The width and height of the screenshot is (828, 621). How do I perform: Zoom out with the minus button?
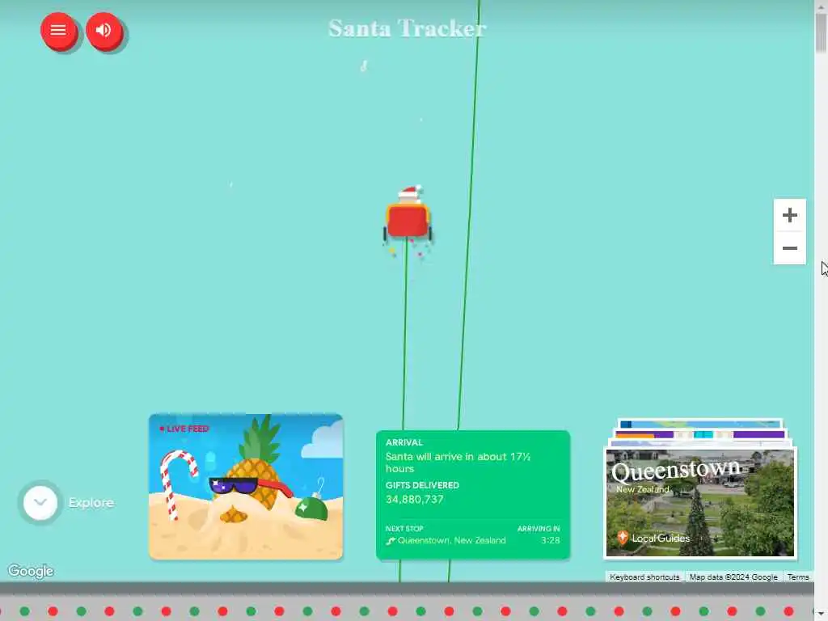coord(789,247)
